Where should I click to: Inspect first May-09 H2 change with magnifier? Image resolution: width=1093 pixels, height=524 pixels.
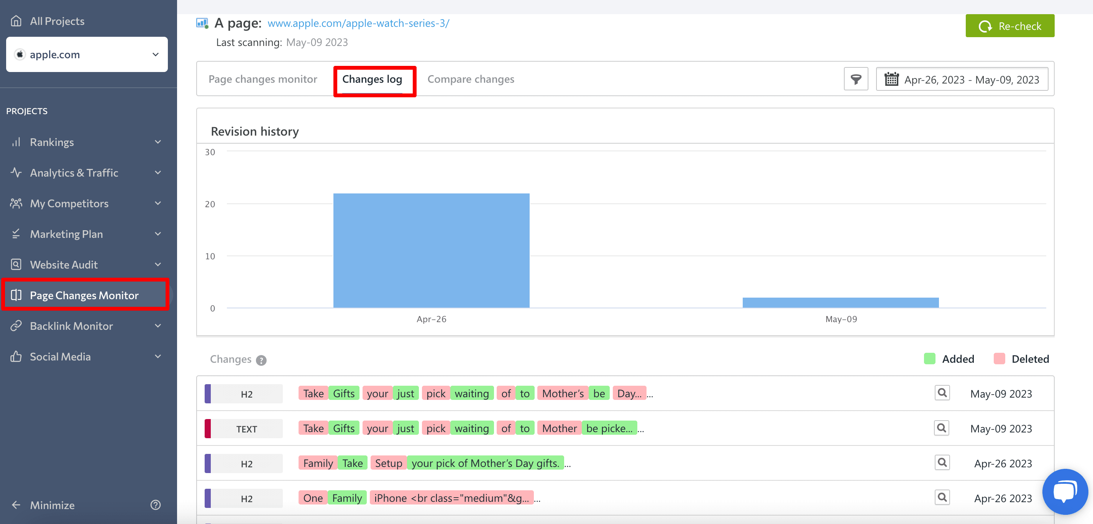point(942,393)
